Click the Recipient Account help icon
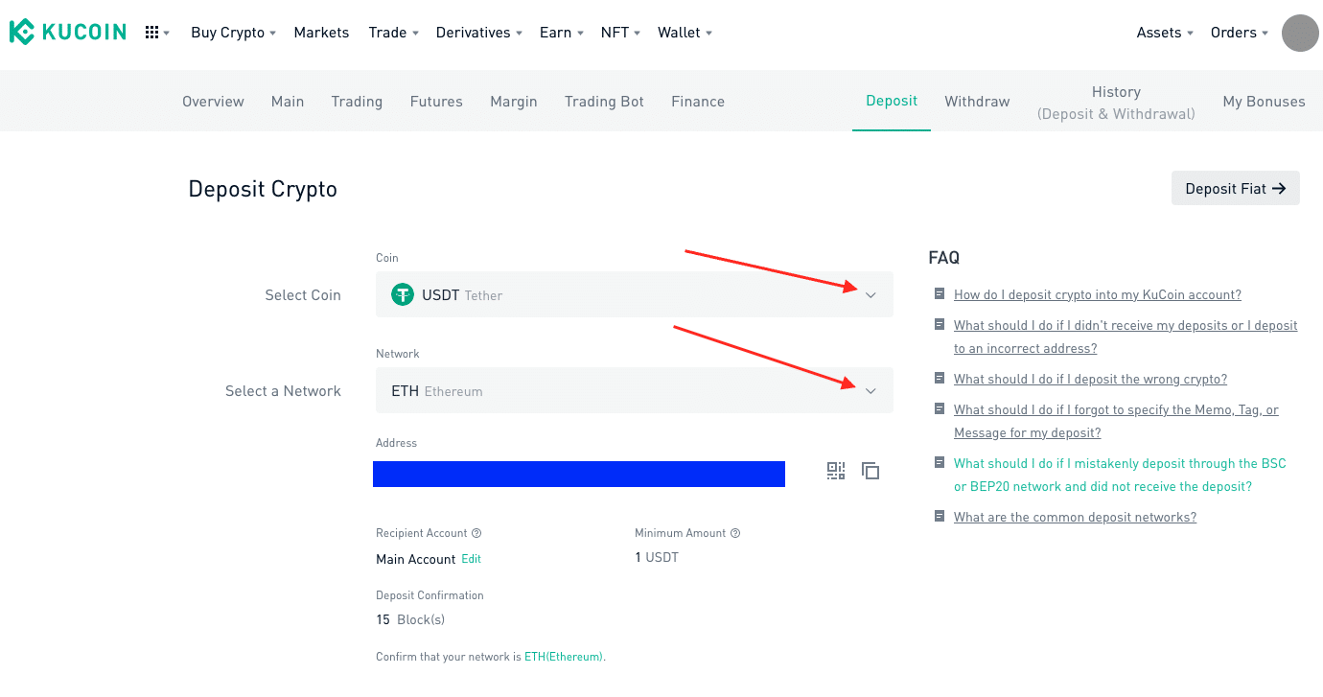This screenshot has width=1323, height=697. pyautogui.click(x=476, y=533)
